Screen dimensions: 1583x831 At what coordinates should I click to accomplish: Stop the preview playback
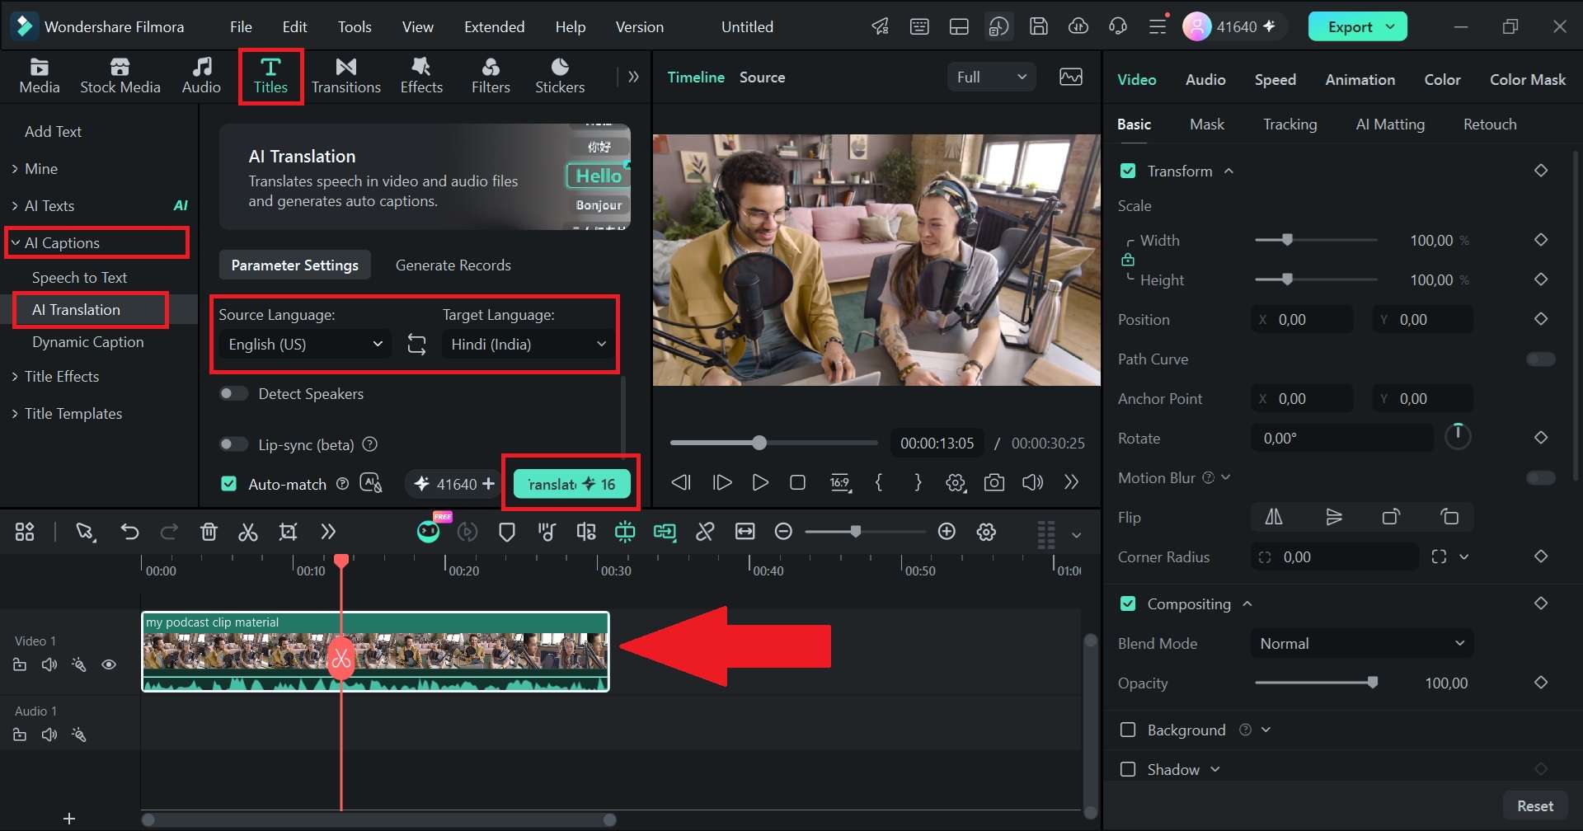[797, 482]
